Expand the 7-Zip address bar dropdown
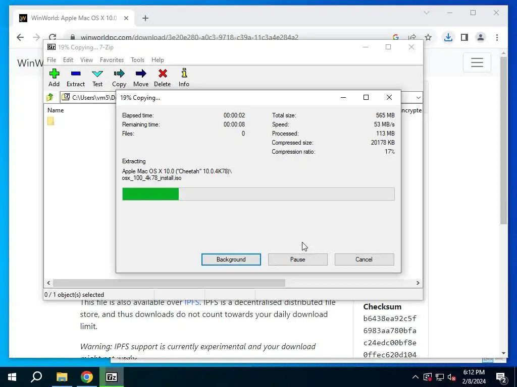Screen dimensions: 517x387 pos(418,97)
